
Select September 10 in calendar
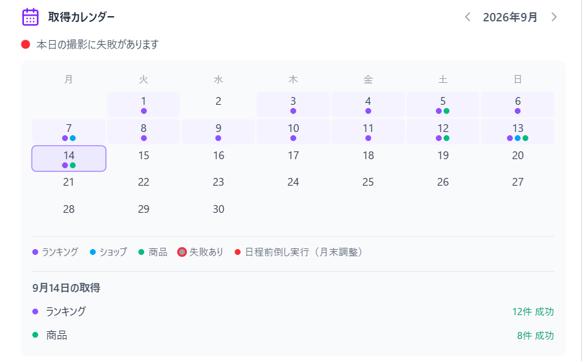pos(293,132)
